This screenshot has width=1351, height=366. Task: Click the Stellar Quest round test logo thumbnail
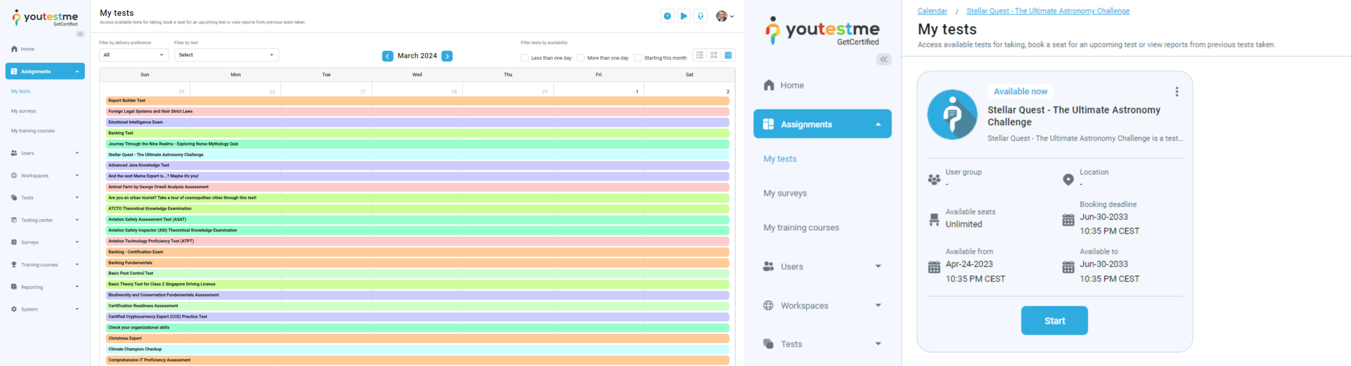[953, 114]
